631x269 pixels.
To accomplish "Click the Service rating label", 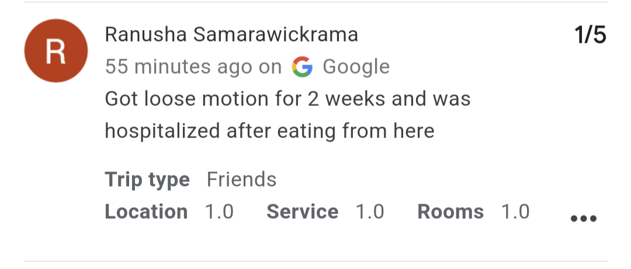I will 303,212.
